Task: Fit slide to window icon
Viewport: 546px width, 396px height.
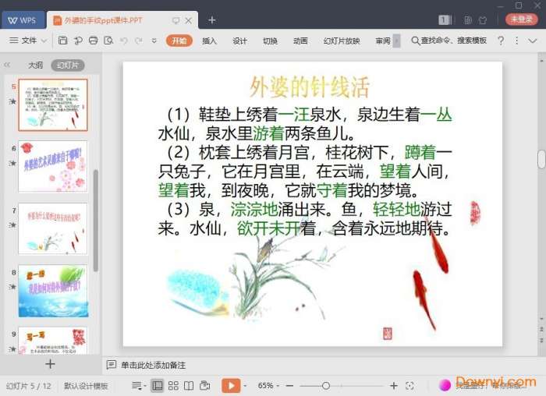Action: 409,386
